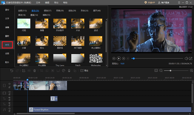Lock the main video track
This screenshot has height=115, width=194.
pos(10,87)
